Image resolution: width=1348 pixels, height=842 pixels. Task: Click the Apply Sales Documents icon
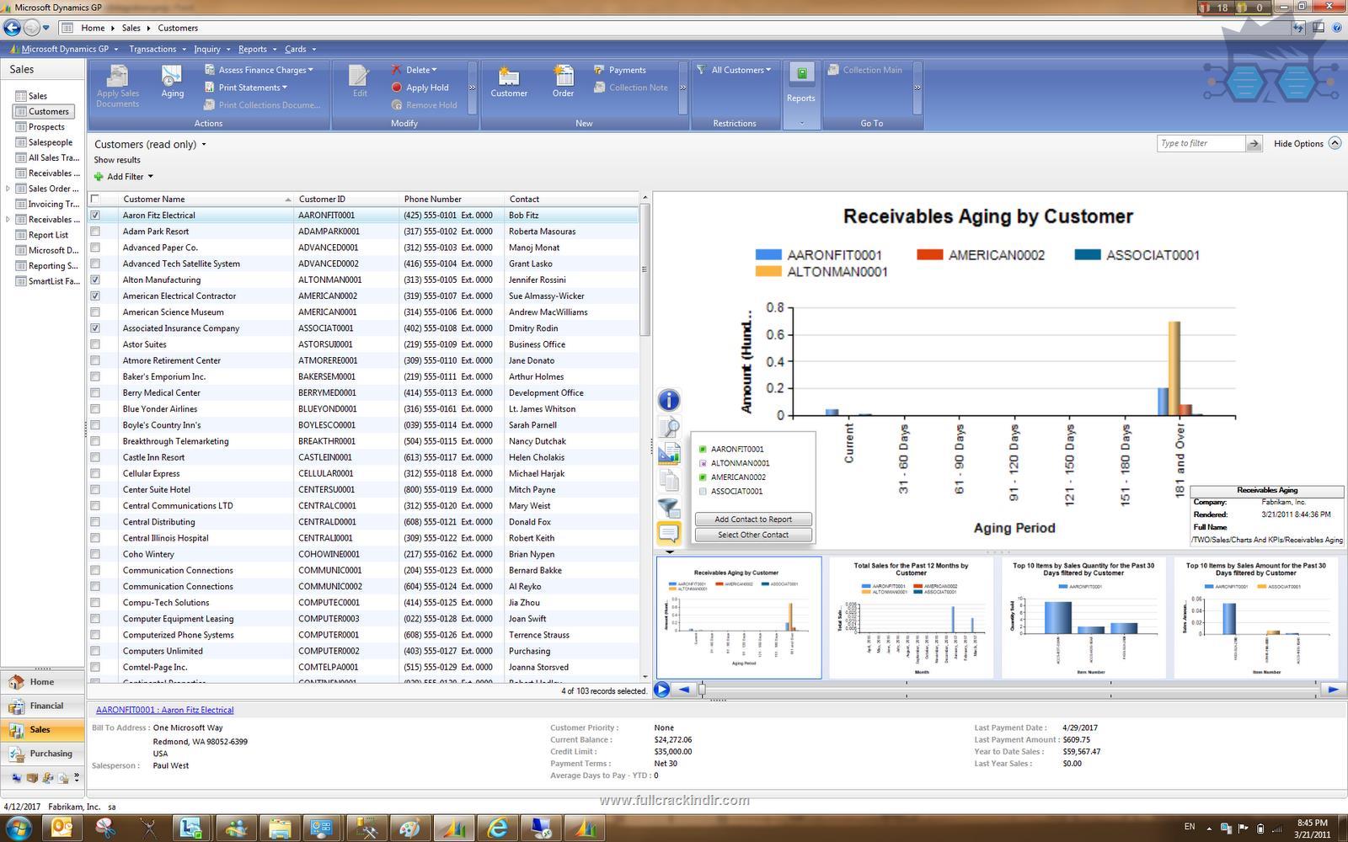118,86
